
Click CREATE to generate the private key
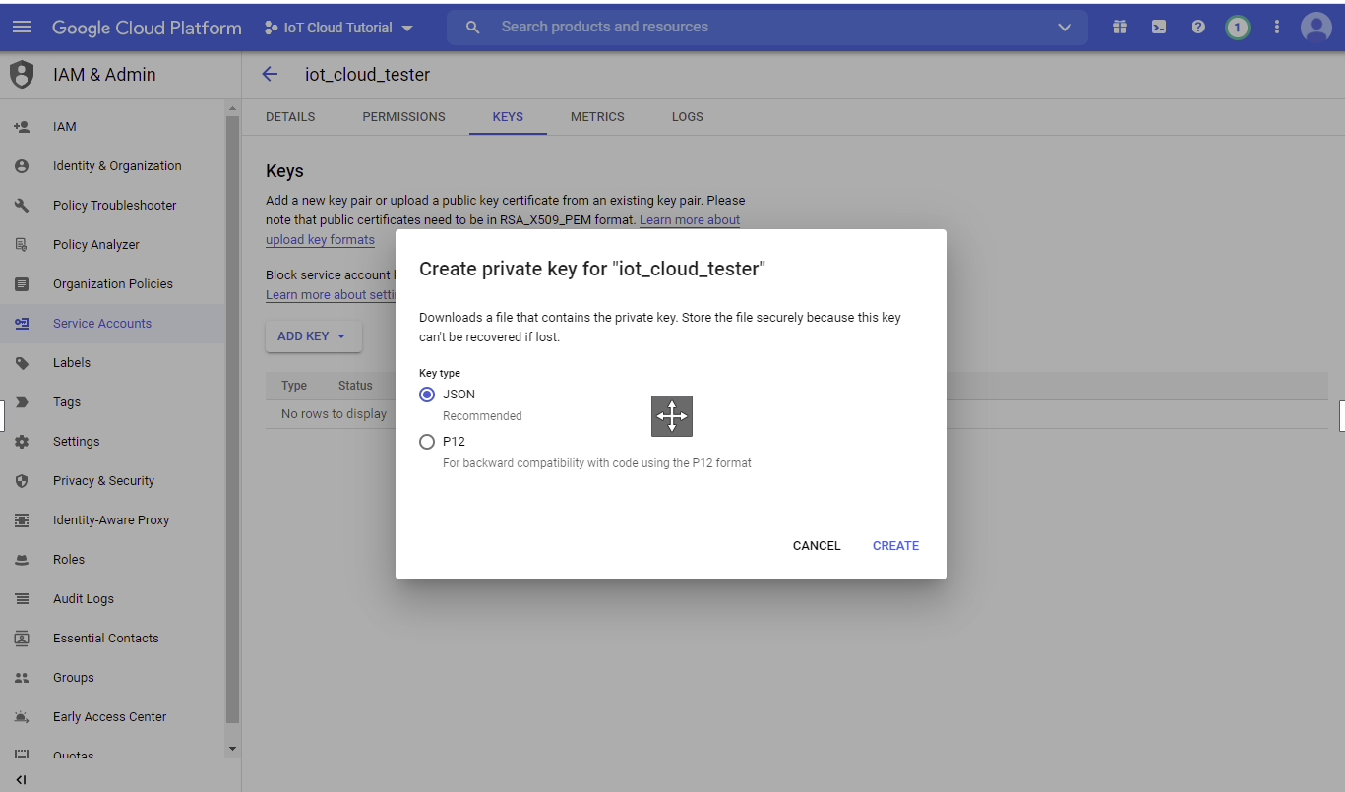tap(895, 546)
